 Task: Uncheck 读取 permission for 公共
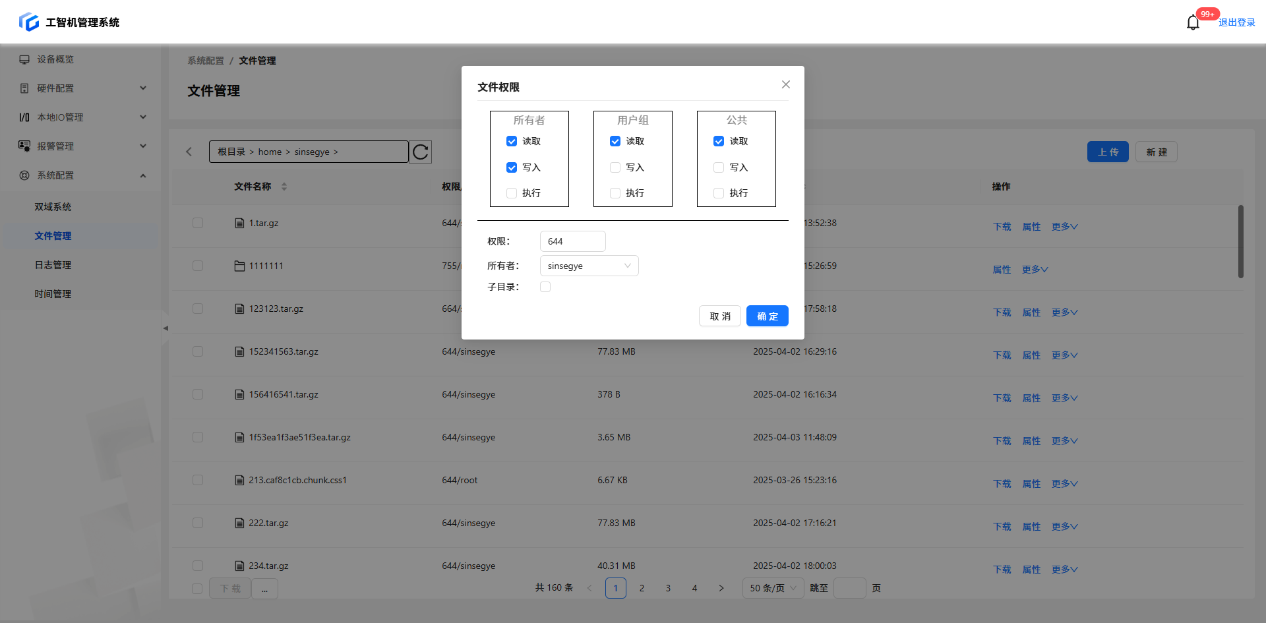coord(719,141)
